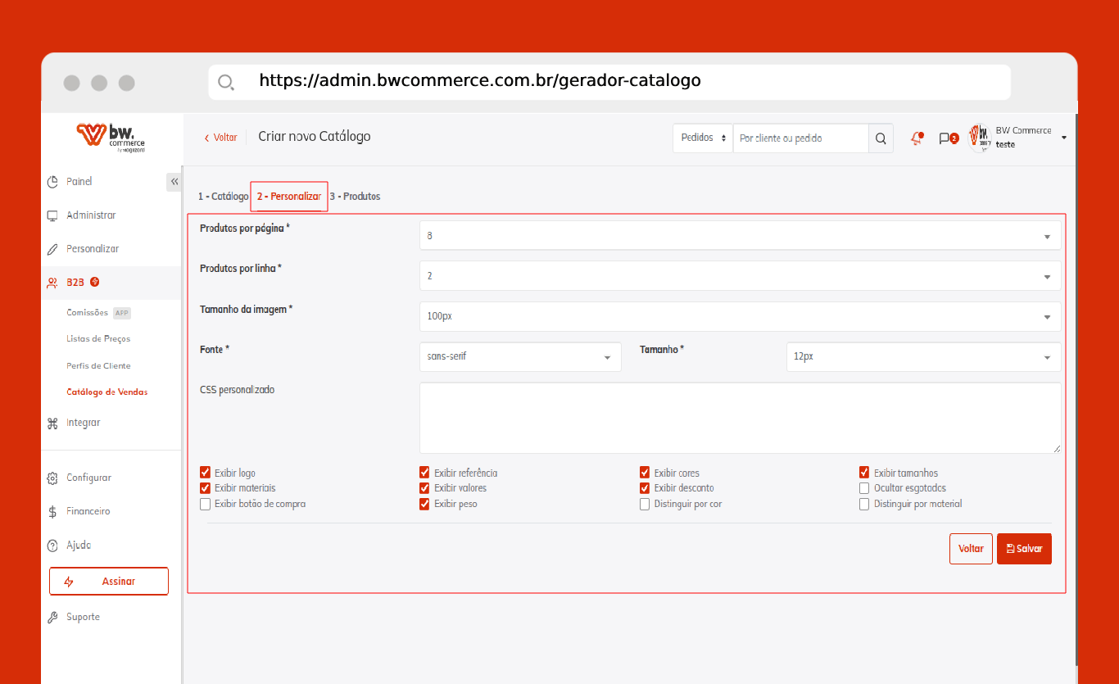Screen dimensions: 1119x684
Task: Click the Administrar monitor icon
Action: [x=52, y=215]
